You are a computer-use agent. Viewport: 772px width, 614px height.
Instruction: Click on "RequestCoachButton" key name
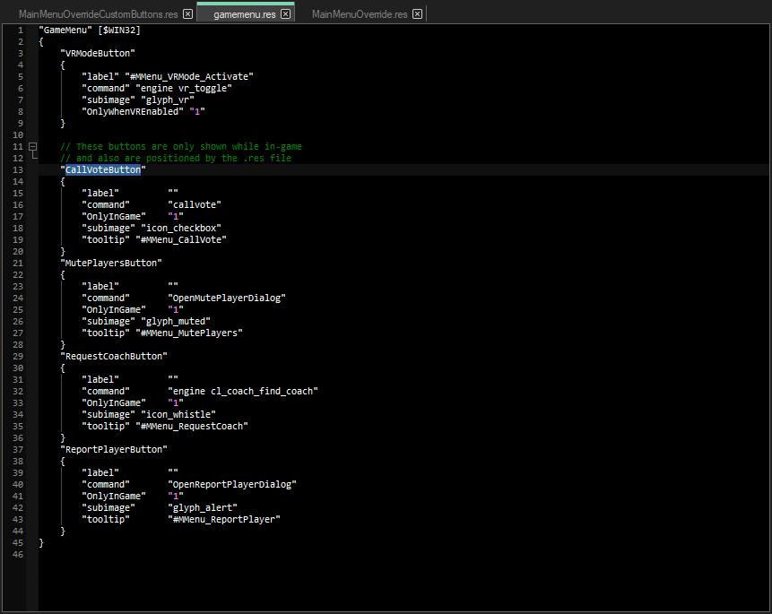pos(113,356)
